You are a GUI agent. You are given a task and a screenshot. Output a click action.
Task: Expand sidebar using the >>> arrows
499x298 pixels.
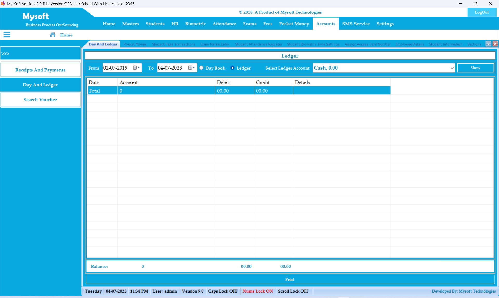click(5, 54)
